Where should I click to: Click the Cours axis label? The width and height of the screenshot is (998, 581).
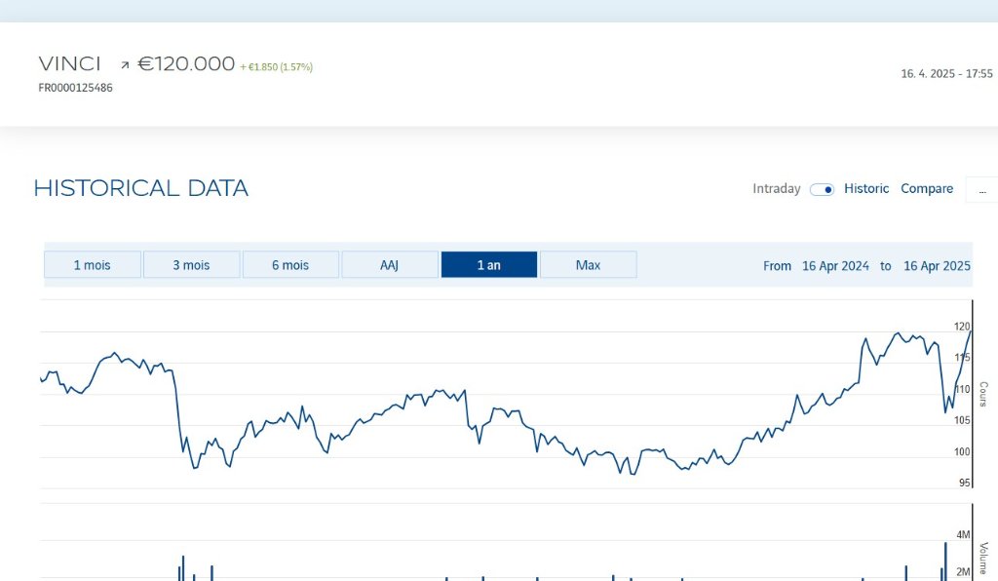[x=983, y=394]
